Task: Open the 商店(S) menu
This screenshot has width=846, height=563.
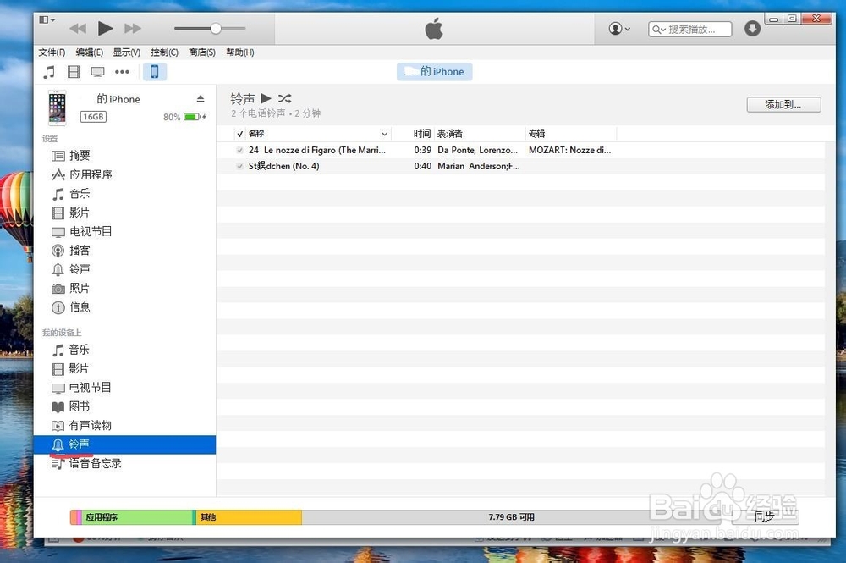Action: pos(202,52)
